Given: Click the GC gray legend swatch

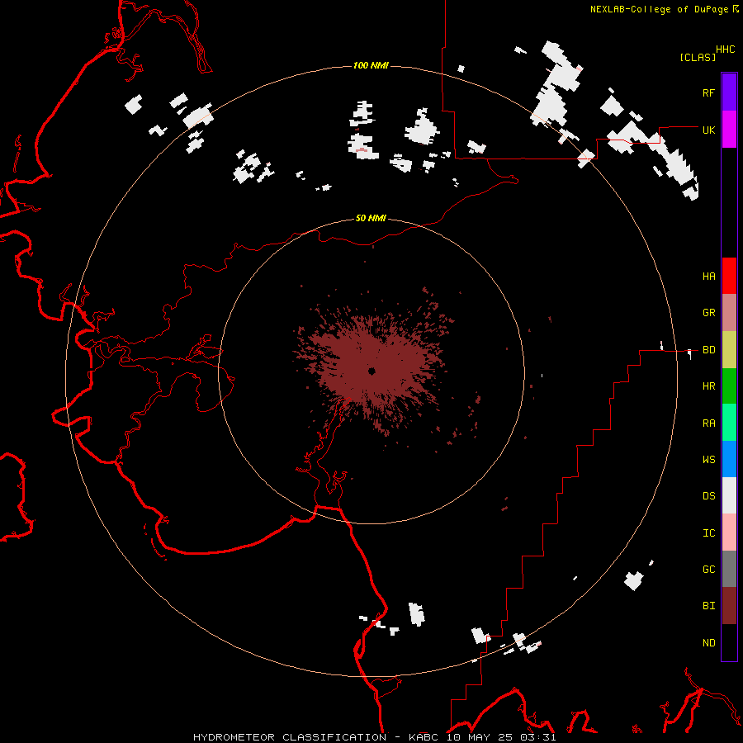Looking at the screenshot, I should [x=729, y=569].
